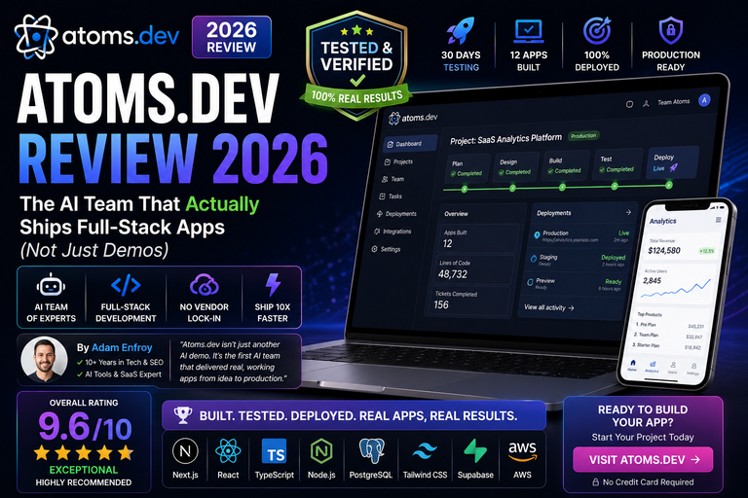The width and height of the screenshot is (748, 498).
Task: Click the robot AI Team of Experts icon
Action: 51,286
